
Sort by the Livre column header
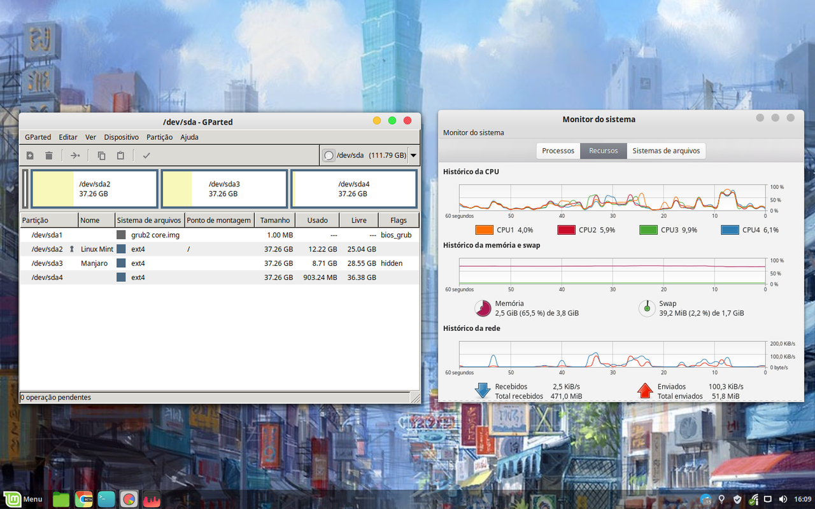click(358, 220)
